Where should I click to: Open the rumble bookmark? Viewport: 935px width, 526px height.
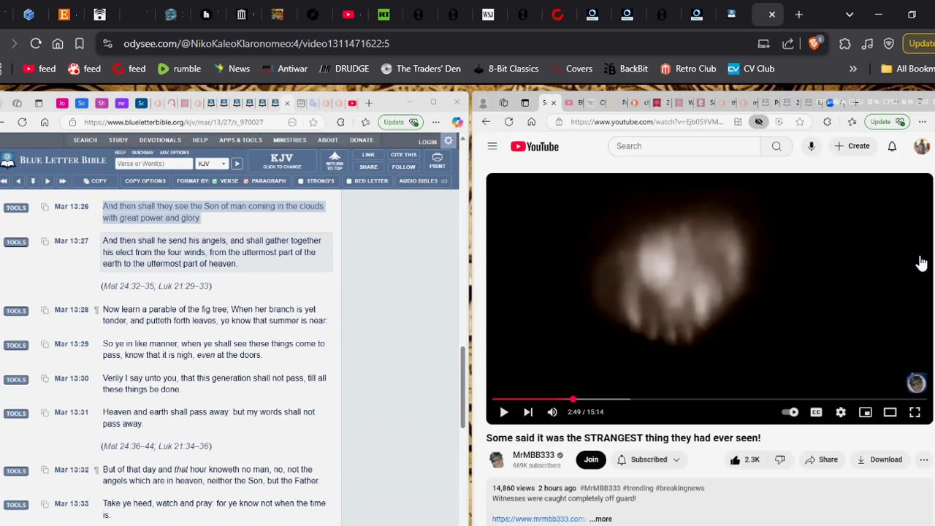coord(179,69)
